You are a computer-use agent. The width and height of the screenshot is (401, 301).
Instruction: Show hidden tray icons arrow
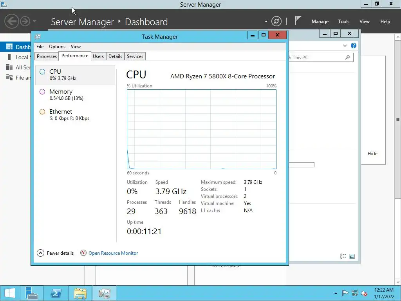click(336, 293)
